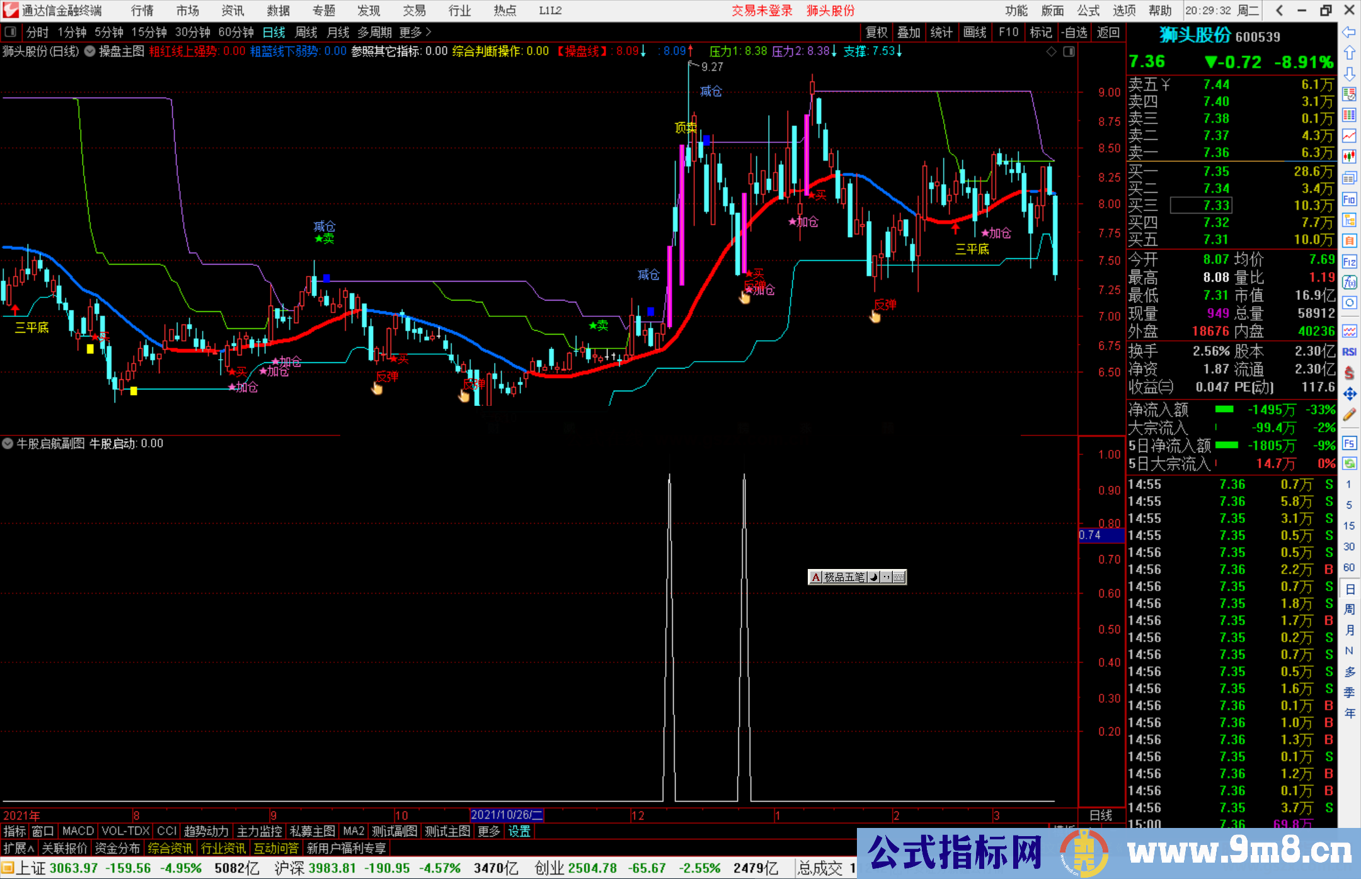Switch to the 周线 period tab

306,32
